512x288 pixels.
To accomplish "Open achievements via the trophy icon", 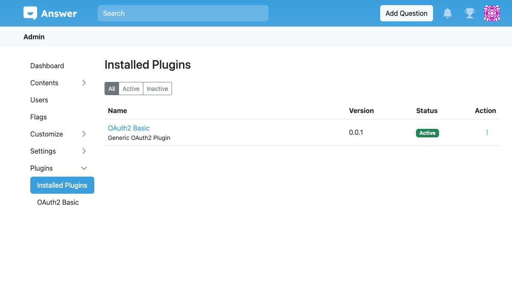I will 469,13.
